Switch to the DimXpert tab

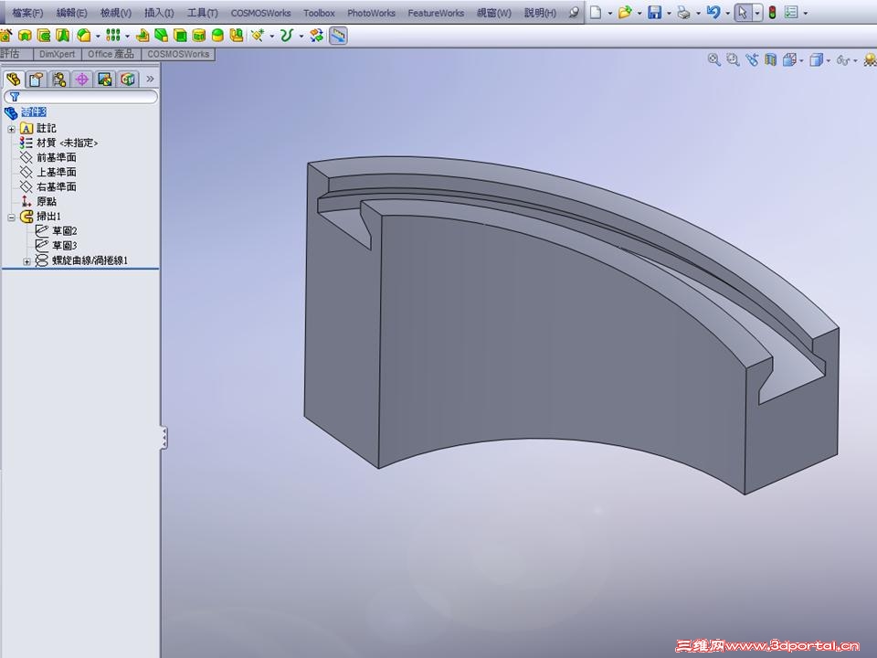pyautogui.click(x=57, y=54)
